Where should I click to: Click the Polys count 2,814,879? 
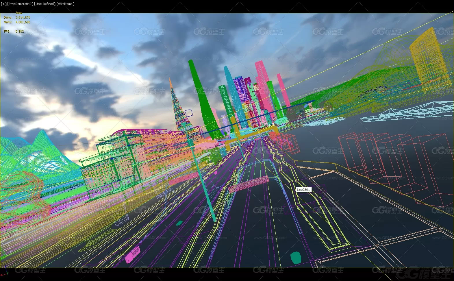pos(23,18)
